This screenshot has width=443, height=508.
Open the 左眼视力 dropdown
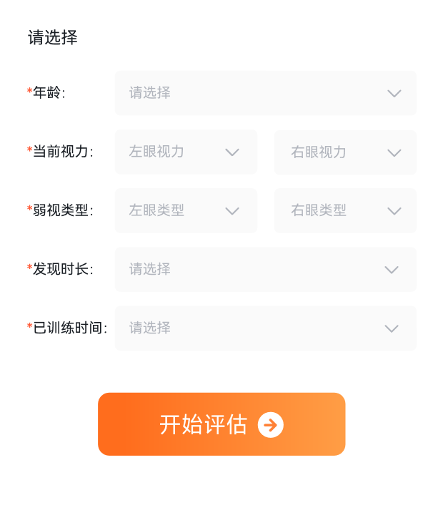tap(156, 152)
